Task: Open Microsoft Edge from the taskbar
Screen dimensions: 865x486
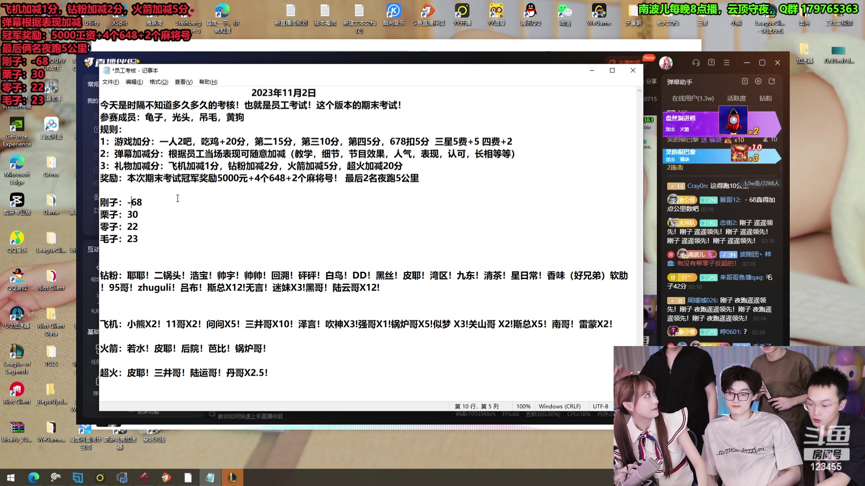Action: click(x=34, y=477)
